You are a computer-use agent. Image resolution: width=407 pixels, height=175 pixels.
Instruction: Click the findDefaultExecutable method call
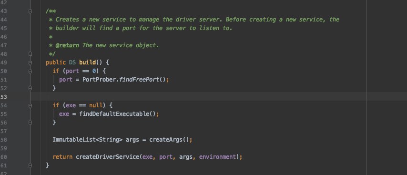point(114,113)
